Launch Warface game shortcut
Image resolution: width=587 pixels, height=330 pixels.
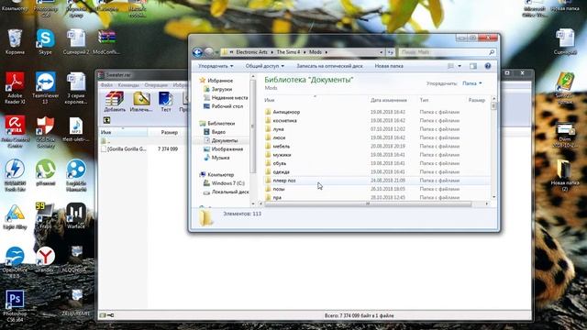[x=76, y=215]
